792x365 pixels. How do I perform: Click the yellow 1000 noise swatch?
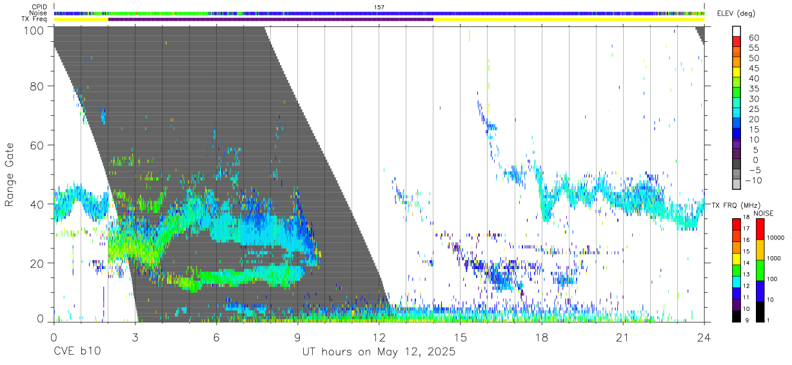pos(760,250)
